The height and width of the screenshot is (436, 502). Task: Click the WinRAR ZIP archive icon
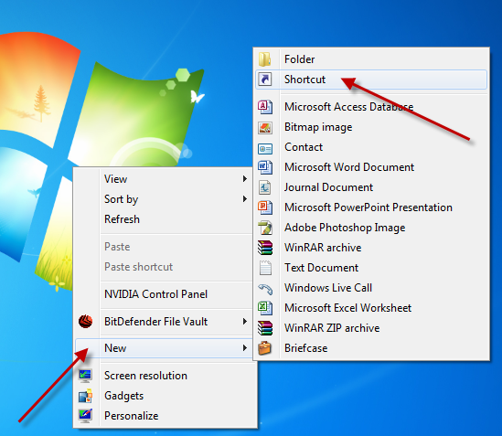(265, 328)
